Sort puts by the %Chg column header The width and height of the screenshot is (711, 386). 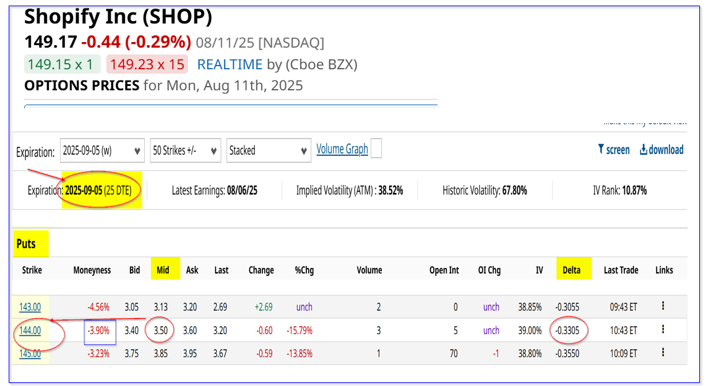[304, 270]
